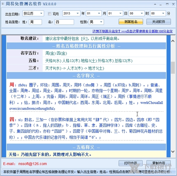Screen dimensions: 177x176
Task: Minimize the window
Action: pyautogui.click(x=160, y=5)
